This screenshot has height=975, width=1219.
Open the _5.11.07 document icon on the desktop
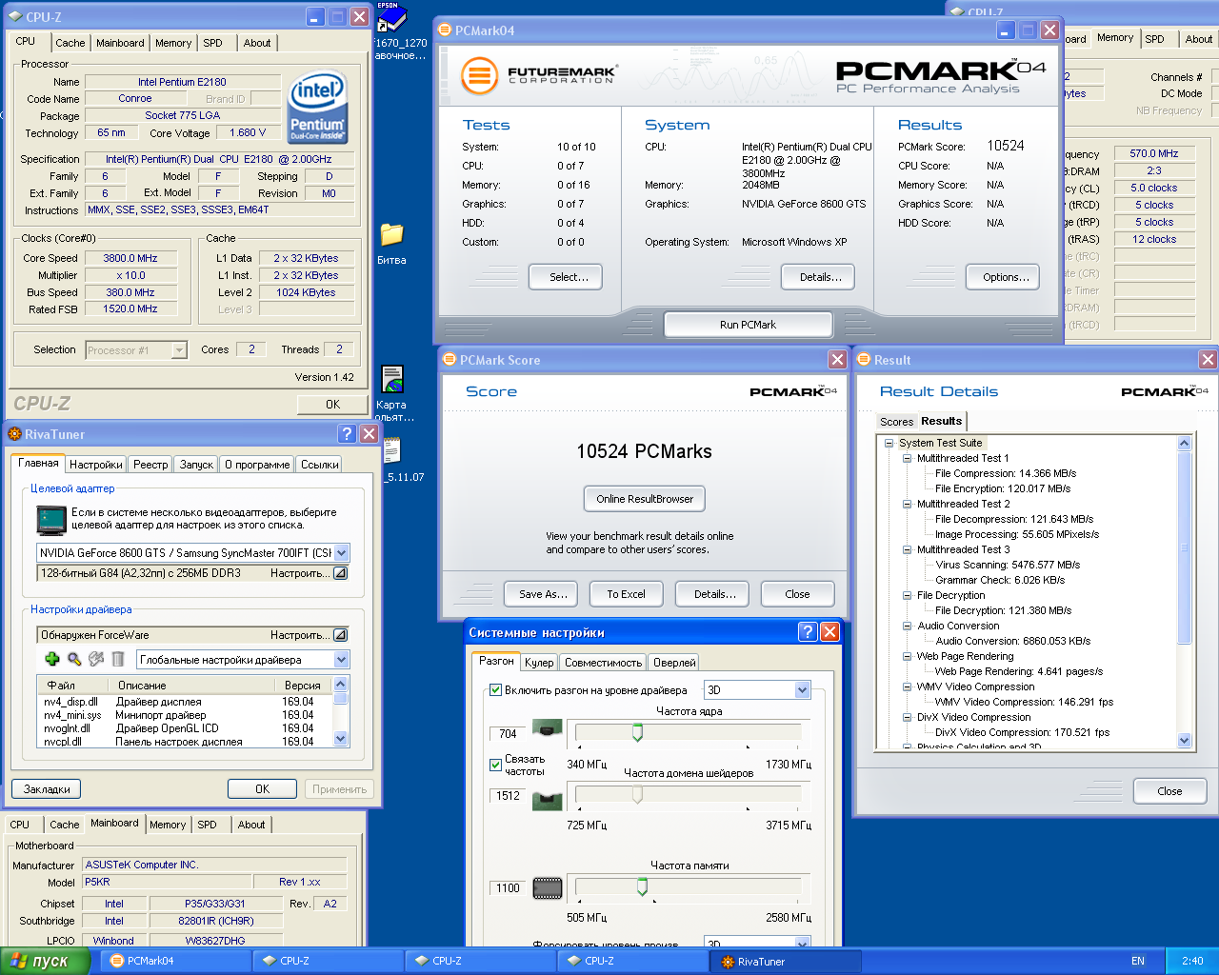coord(391,451)
